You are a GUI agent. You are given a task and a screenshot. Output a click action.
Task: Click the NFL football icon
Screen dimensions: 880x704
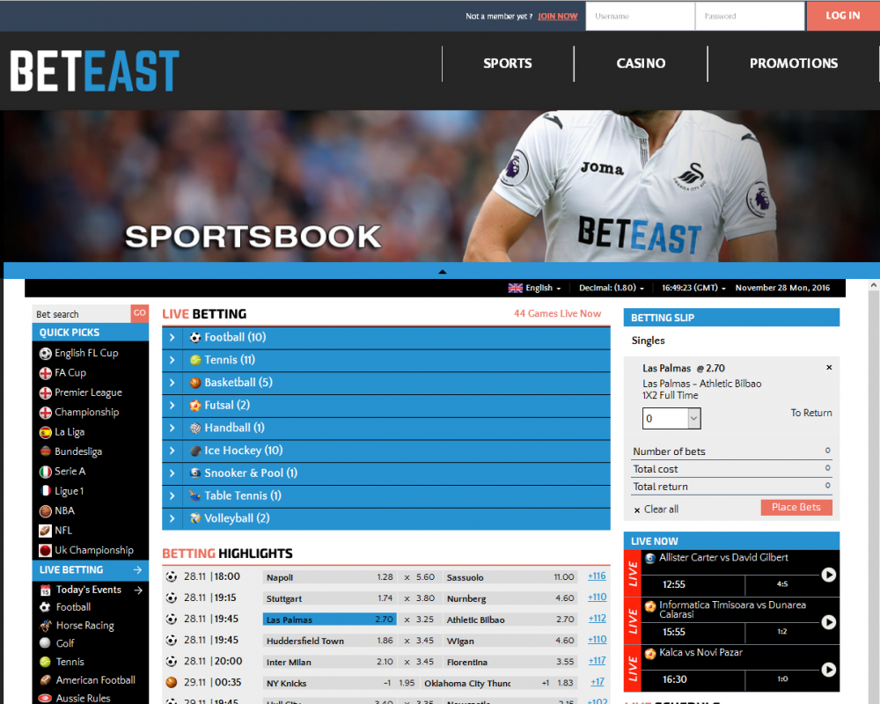tap(46, 531)
